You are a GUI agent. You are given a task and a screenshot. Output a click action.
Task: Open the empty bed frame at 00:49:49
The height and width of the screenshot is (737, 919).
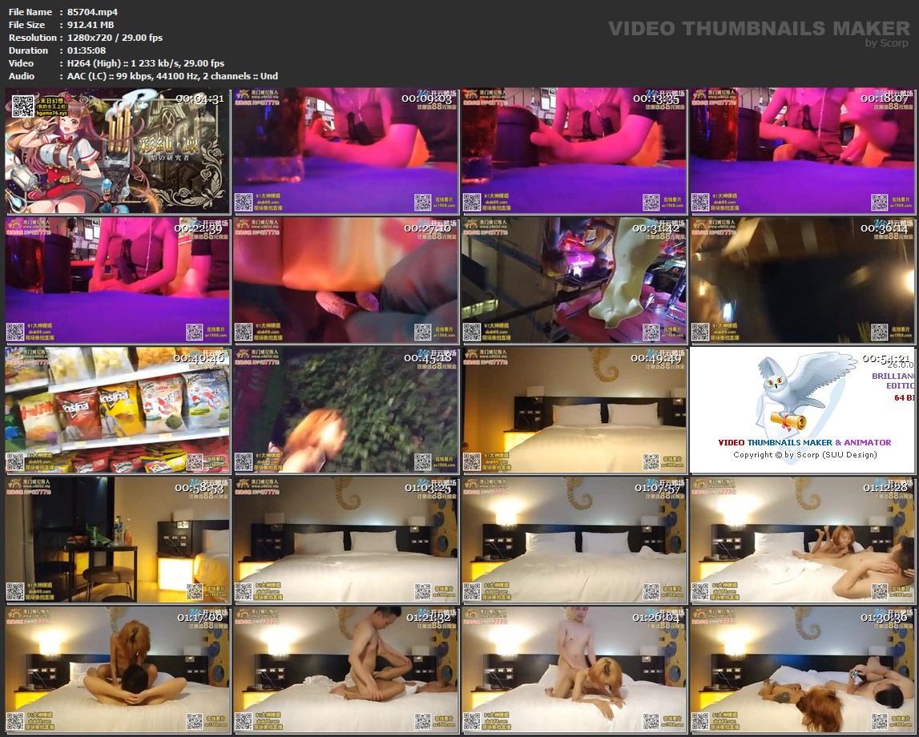pyautogui.click(x=574, y=411)
